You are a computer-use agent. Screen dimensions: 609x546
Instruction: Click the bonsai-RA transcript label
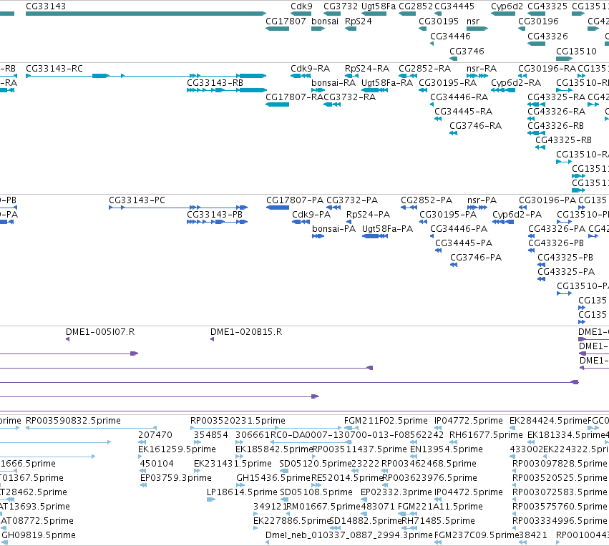pos(333,83)
